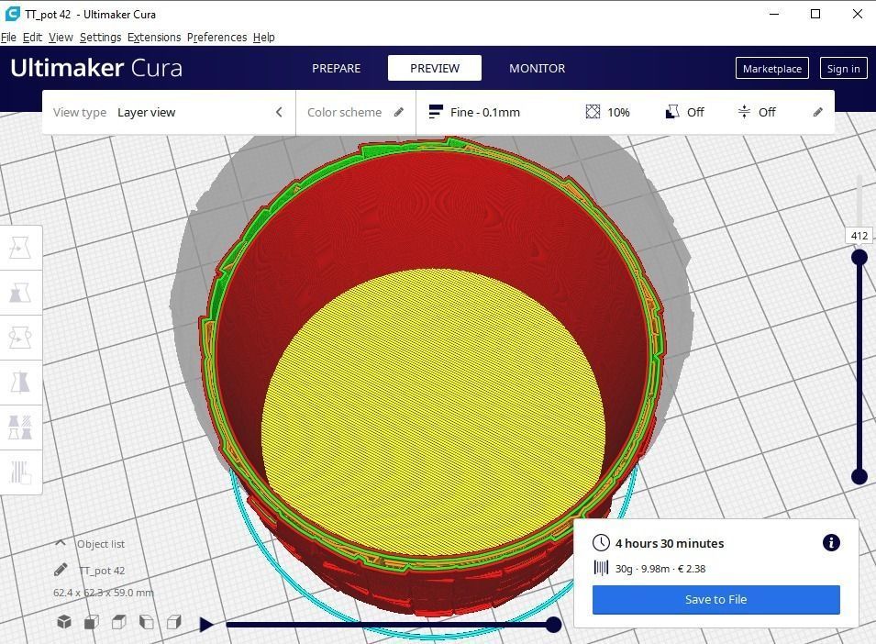Switch camera to front view cube icon
The image size is (876, 644).
pos(92,622)
